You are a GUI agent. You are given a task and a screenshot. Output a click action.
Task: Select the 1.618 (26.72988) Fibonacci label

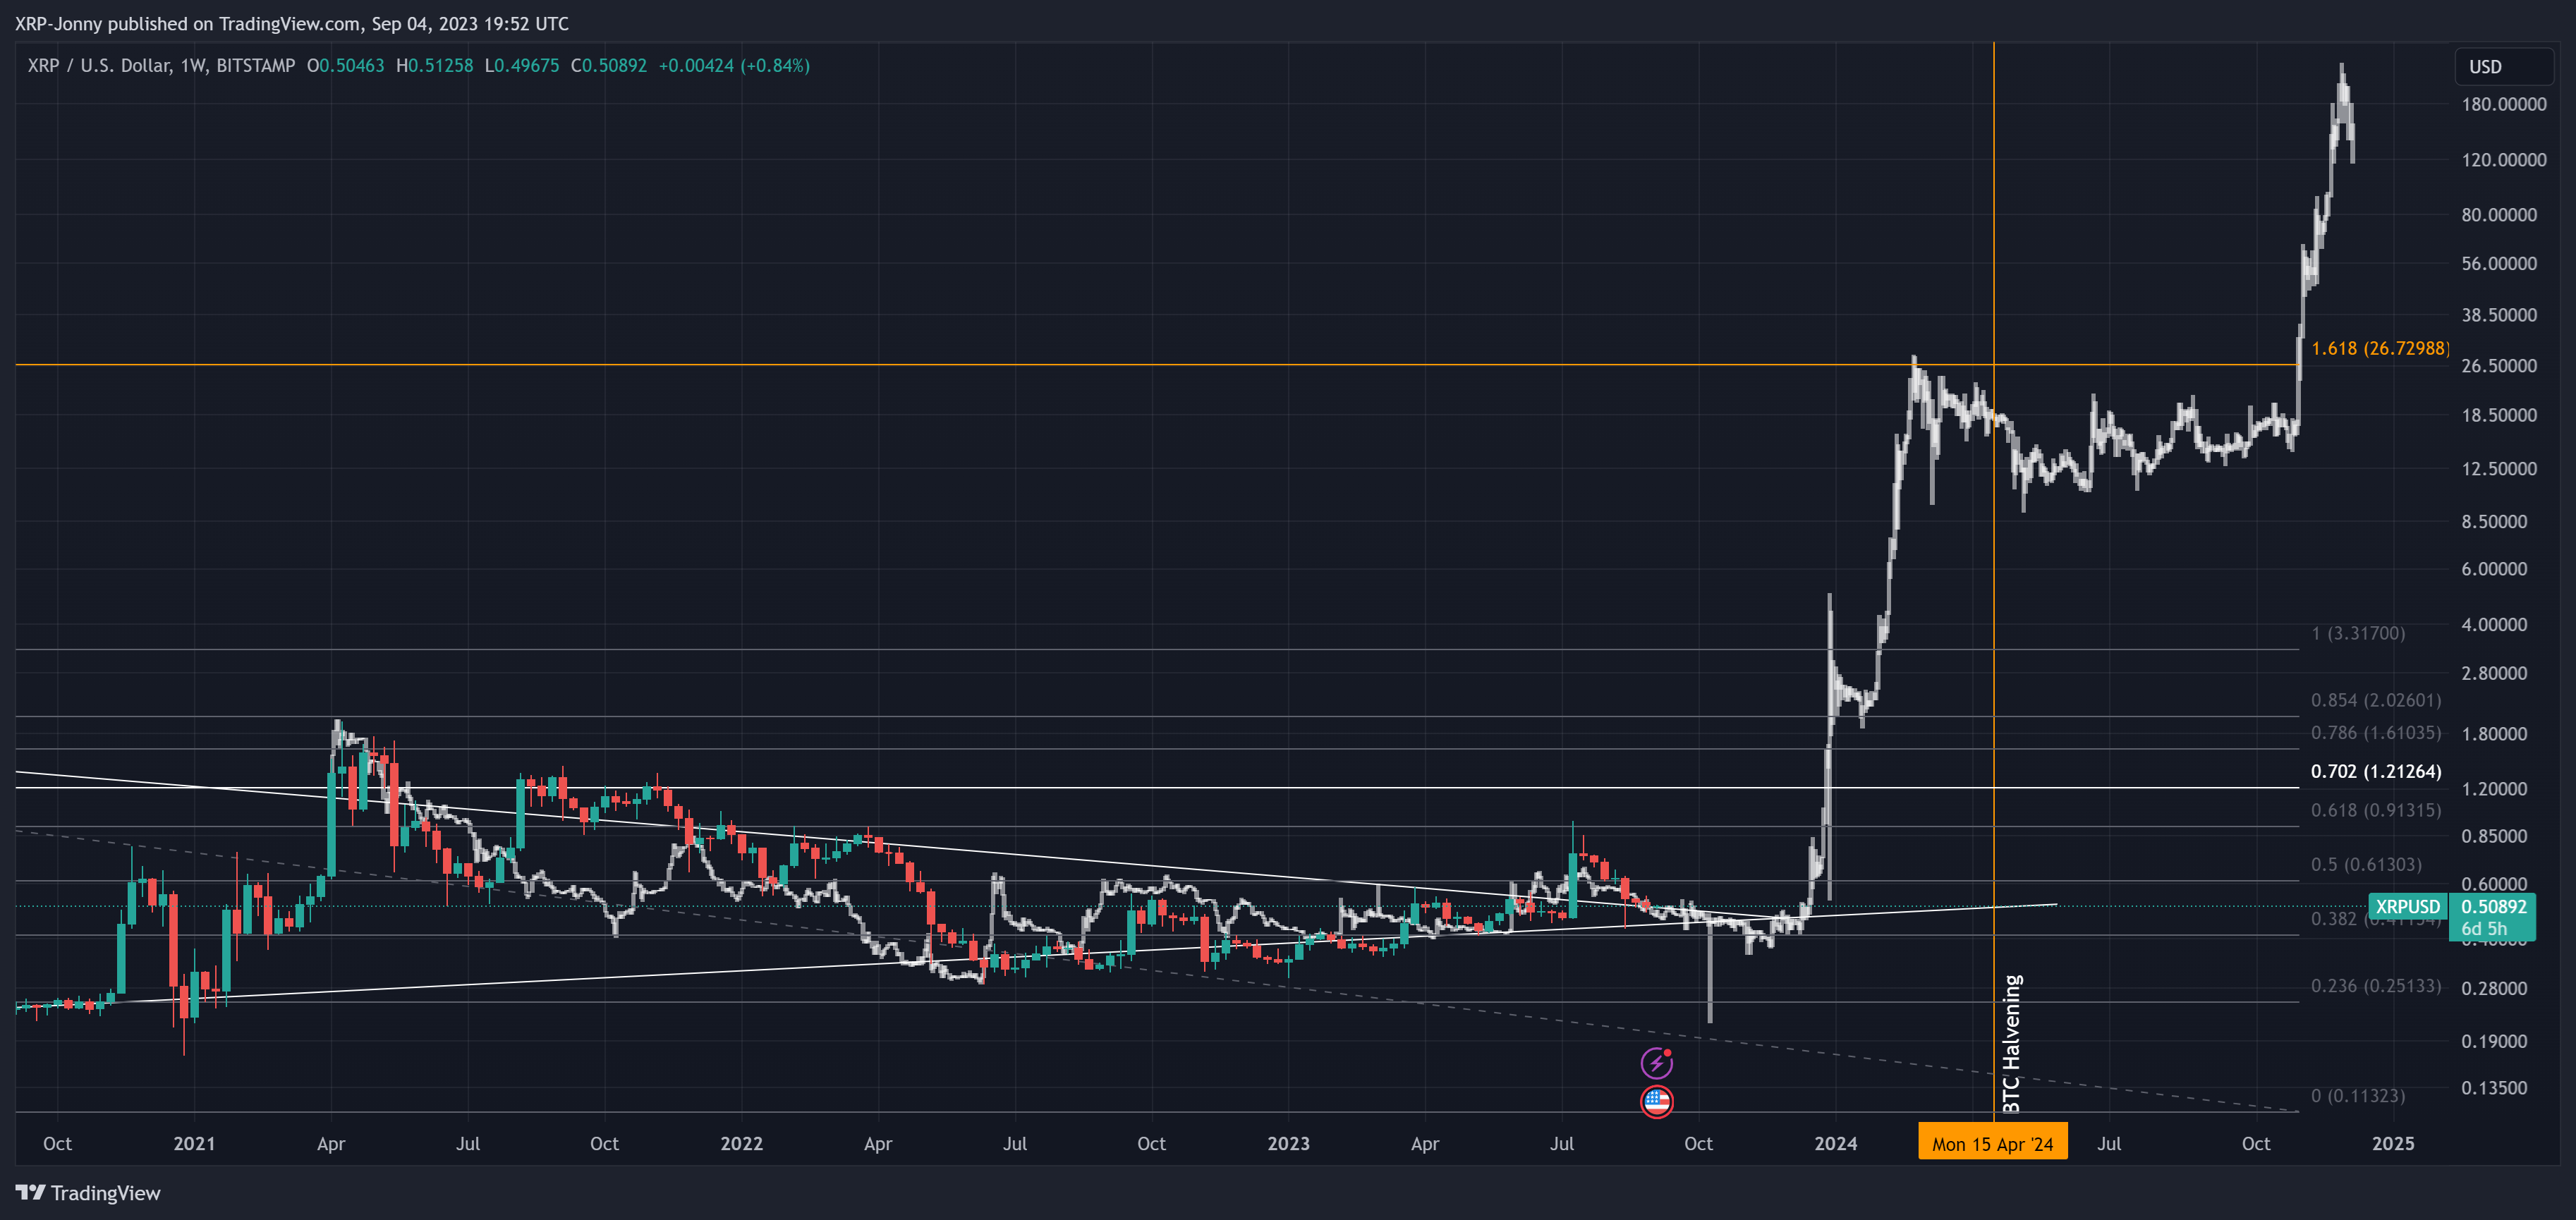[x=2379, y=348]
